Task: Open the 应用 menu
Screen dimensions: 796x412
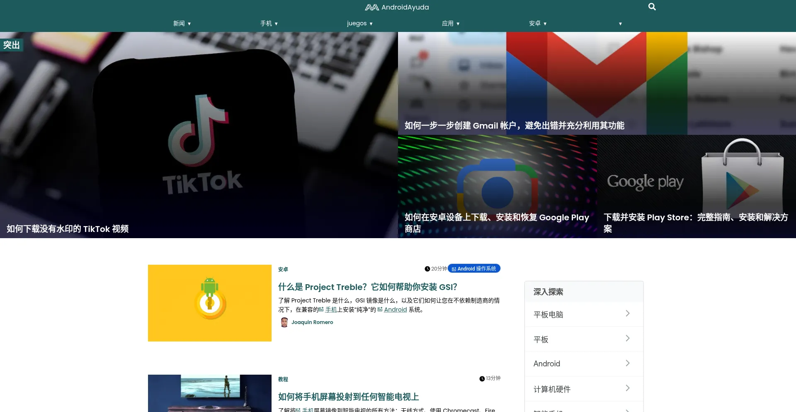Action: [448, 23]
